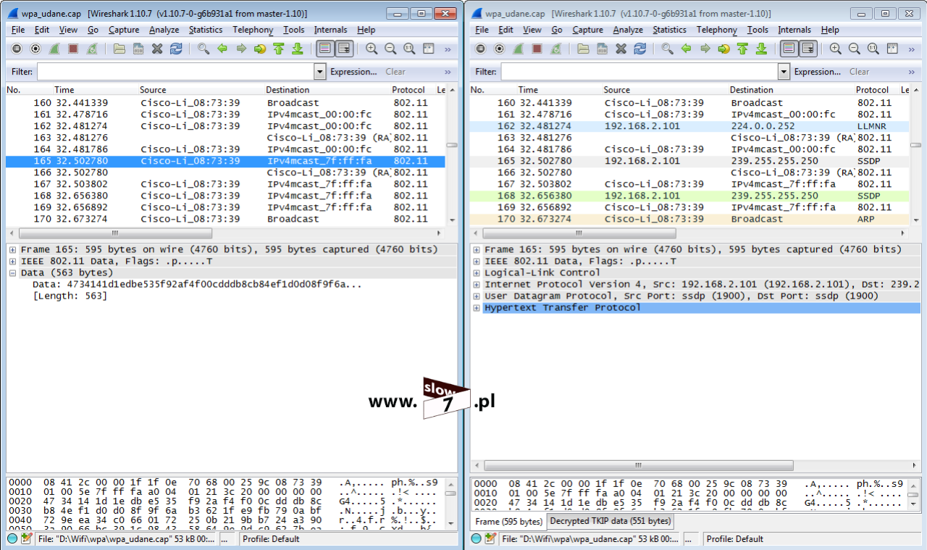
Task: Jump to last packet in left window
Action: [298, 49]
